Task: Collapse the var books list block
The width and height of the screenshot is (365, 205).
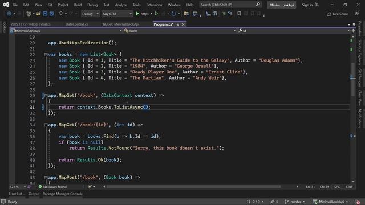Action: point(46,55)
